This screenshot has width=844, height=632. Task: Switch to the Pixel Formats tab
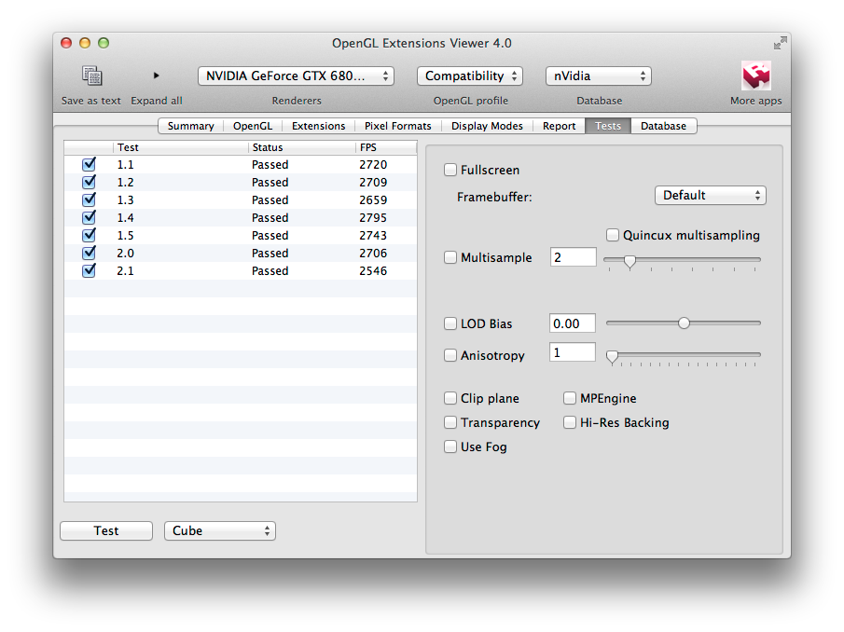[x=398, y=126]
